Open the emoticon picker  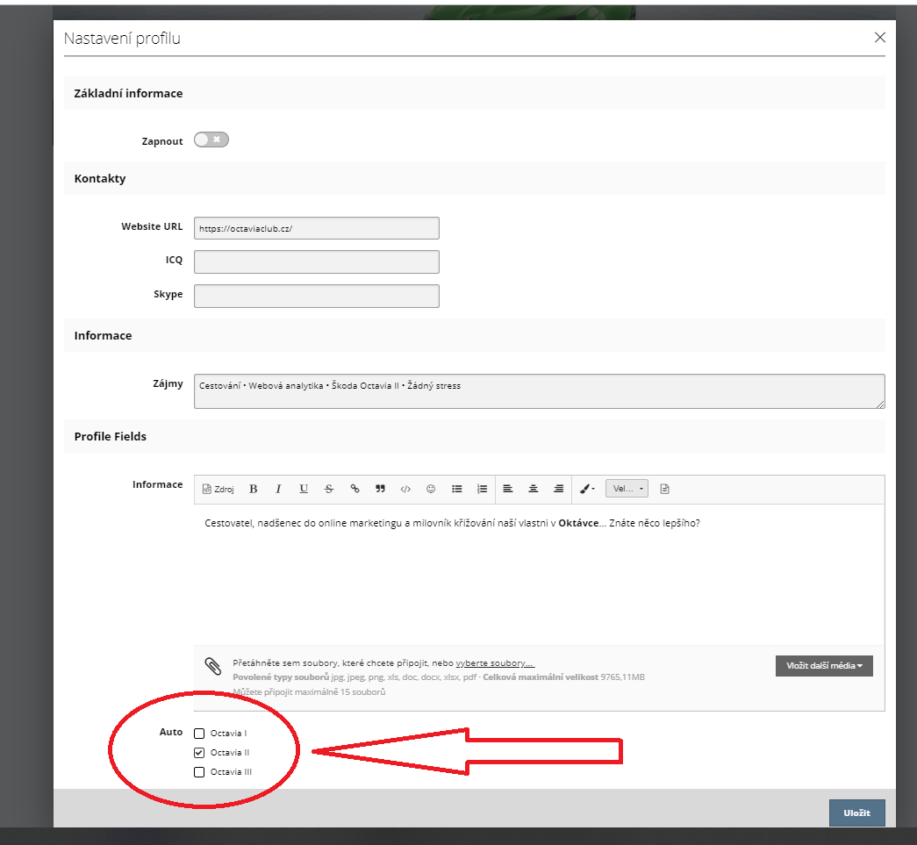pos(431,489)
